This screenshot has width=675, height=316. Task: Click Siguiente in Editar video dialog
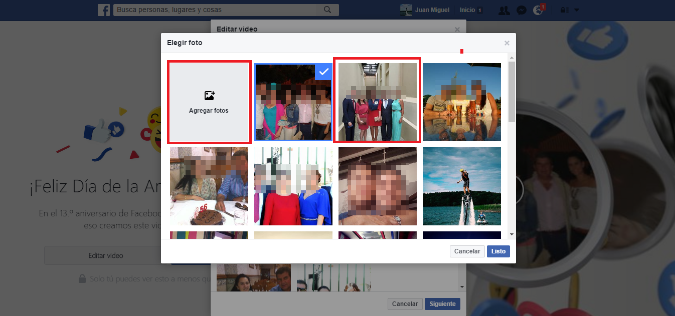(442, 304)
